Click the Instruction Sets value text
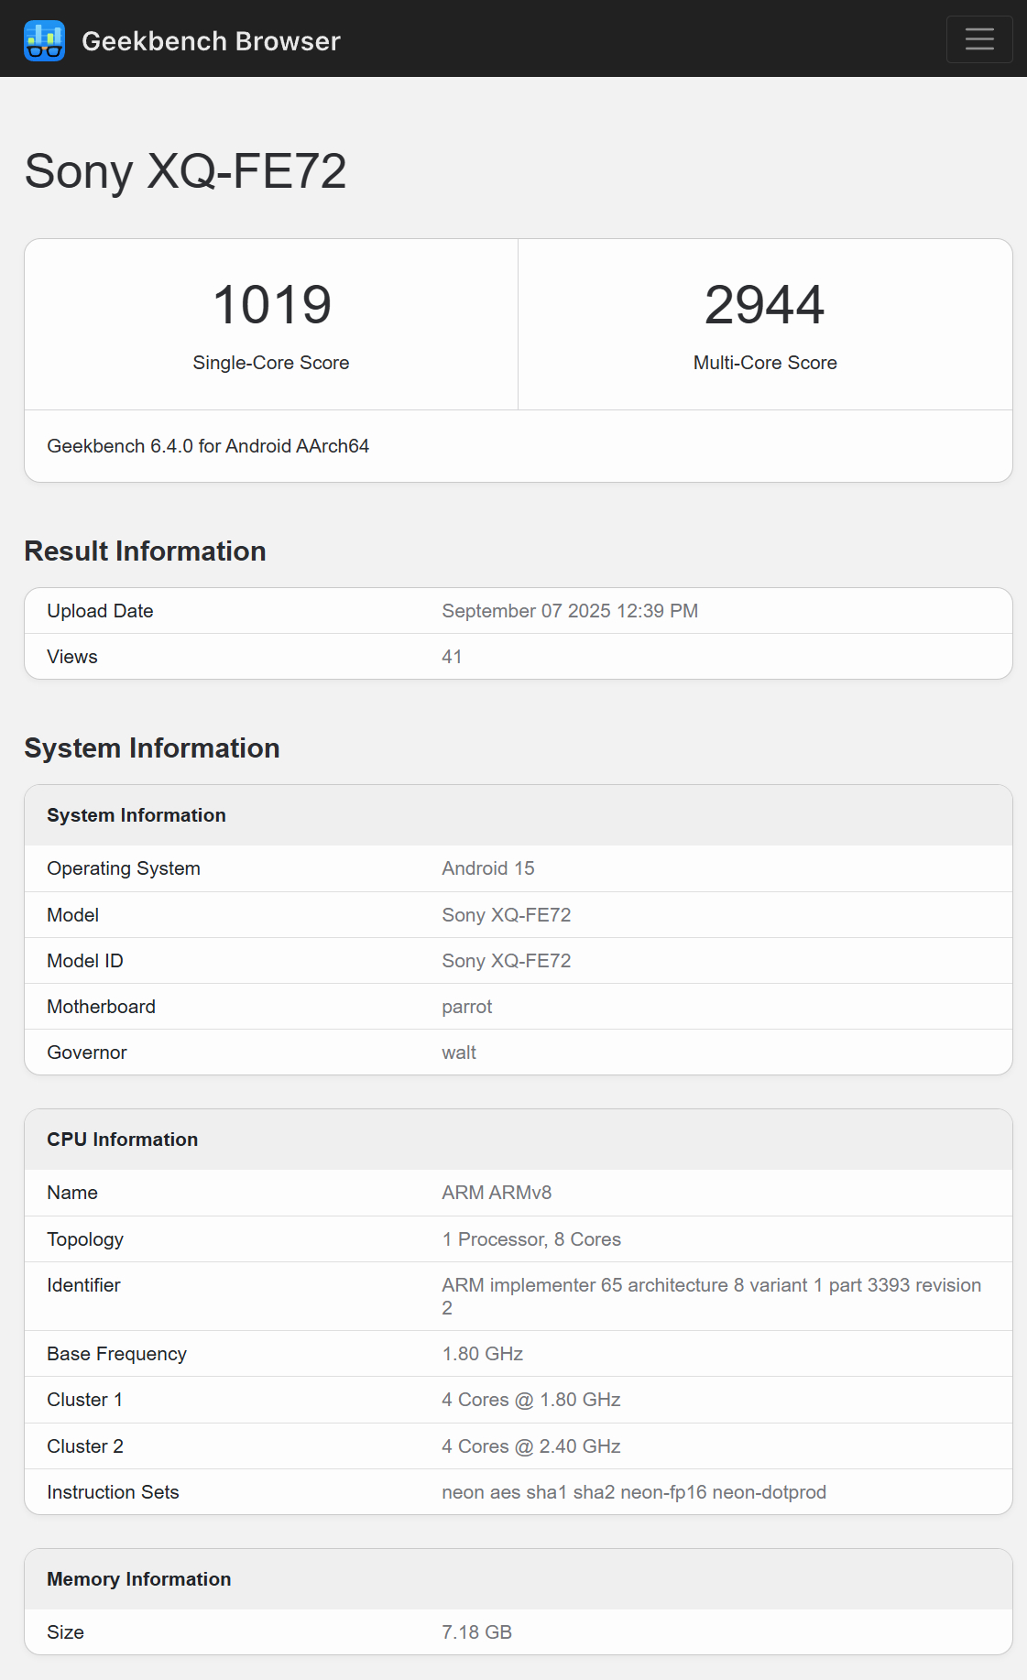This screenshot has height=1680, width=1027. click(633, 1492)
